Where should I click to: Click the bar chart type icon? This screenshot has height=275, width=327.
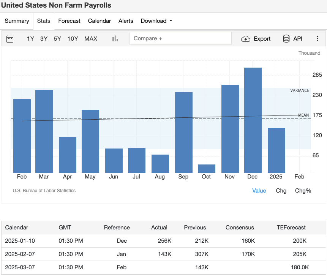pos(115,38)
